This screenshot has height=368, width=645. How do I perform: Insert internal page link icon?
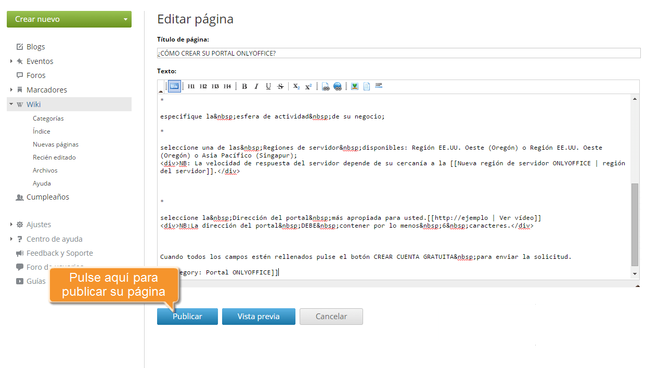pyautogui.click(x=326, y=87)
